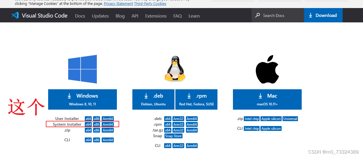Viewport: 363px width, 157px height.
Task: Download Linux .deb x64 package
Action: coord(168,119)
